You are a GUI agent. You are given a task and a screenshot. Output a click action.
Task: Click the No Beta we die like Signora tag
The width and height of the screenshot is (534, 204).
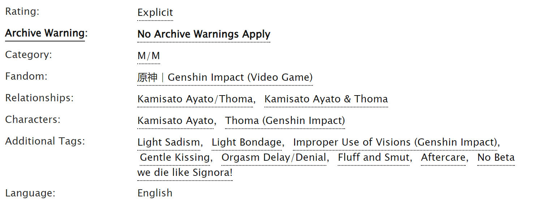[185, 173]
